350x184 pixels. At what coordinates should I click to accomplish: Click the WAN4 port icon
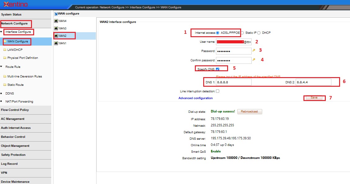[56, 21]
